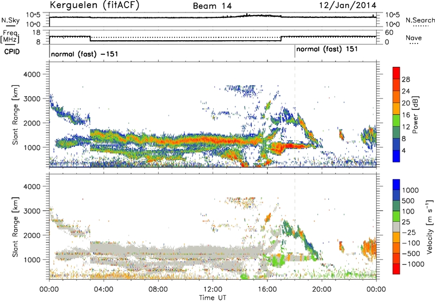435x301 pixels.
Task: Click the '-1000' velocity scale value
Action: (x=413, y=264)
